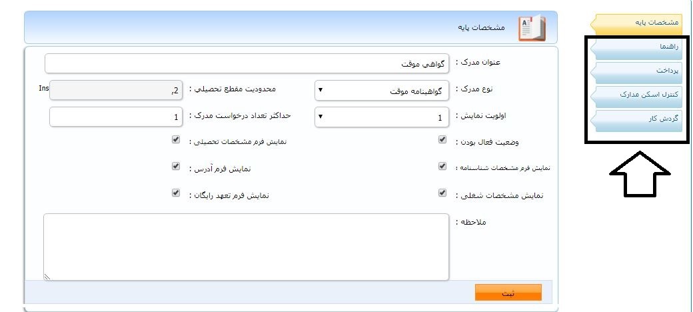Go to the کنترل اسکن مدارک tab
Viewport: 693px width, 312px height.
click(x=637, y=95)
